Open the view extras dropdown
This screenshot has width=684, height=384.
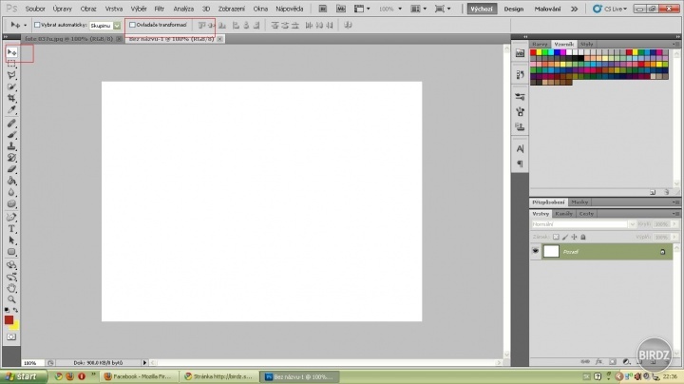[362, 9]
